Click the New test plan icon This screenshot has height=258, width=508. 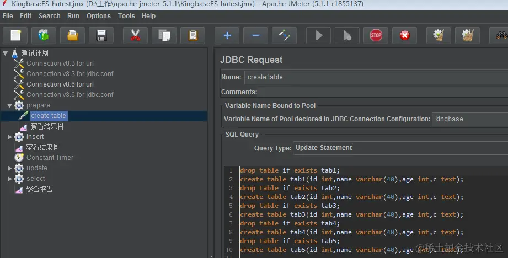(15, 35)
